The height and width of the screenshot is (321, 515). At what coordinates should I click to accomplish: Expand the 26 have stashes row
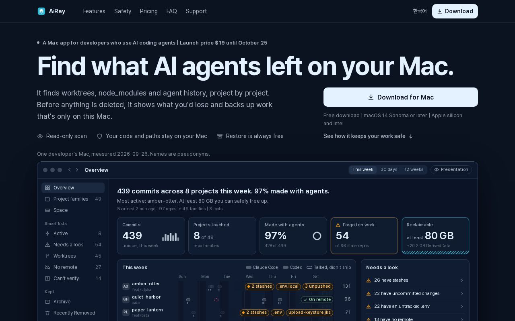[415, 280]
